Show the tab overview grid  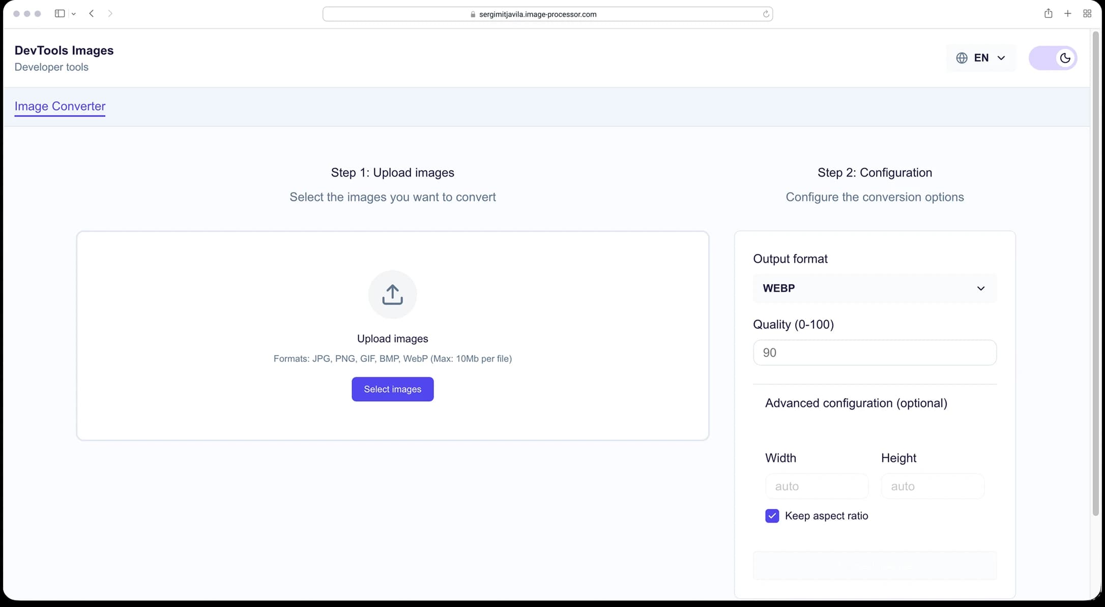(1087, 14)
